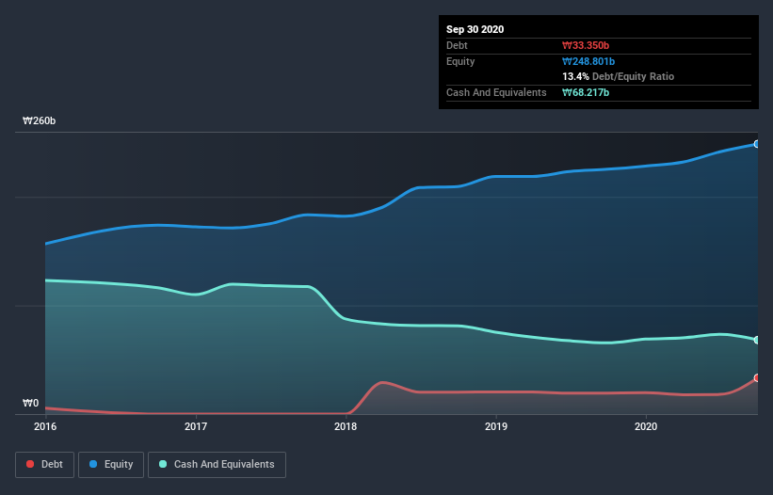
Task: Toggle the Debt legend button
Action: coord(44,465)
